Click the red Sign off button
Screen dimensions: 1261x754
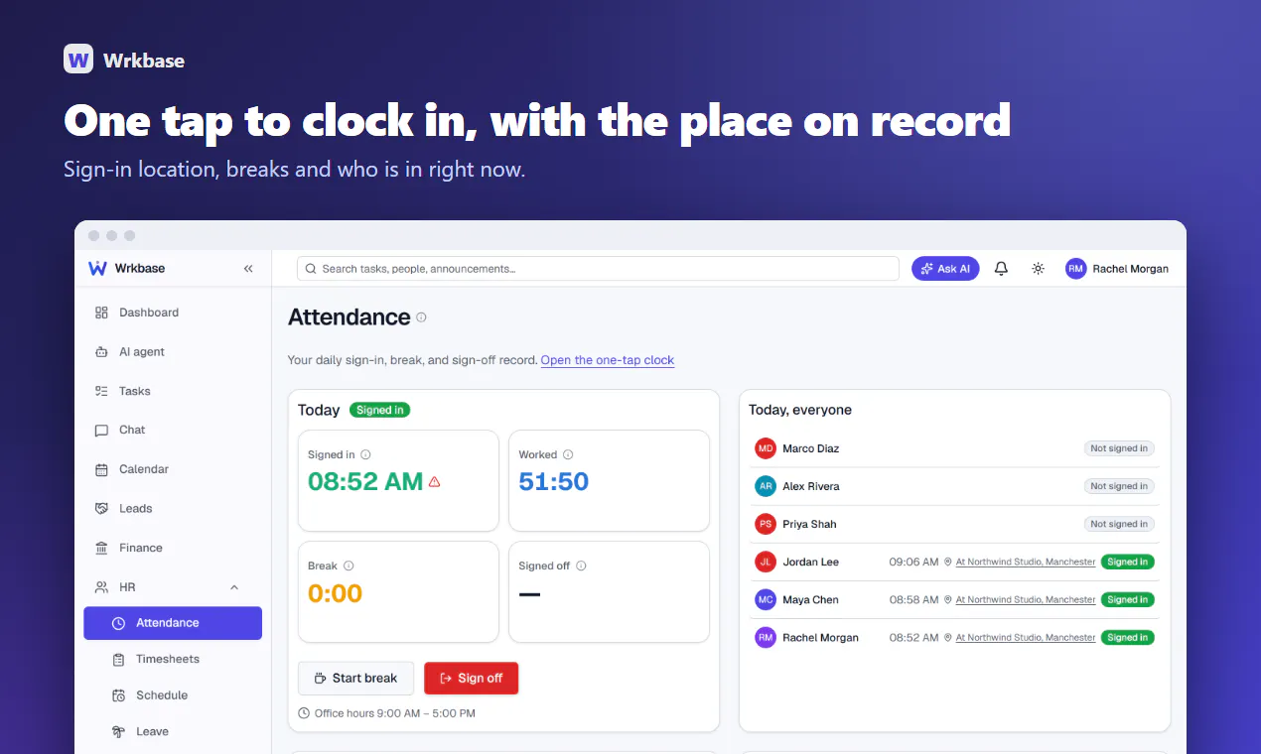pos(471,679)
